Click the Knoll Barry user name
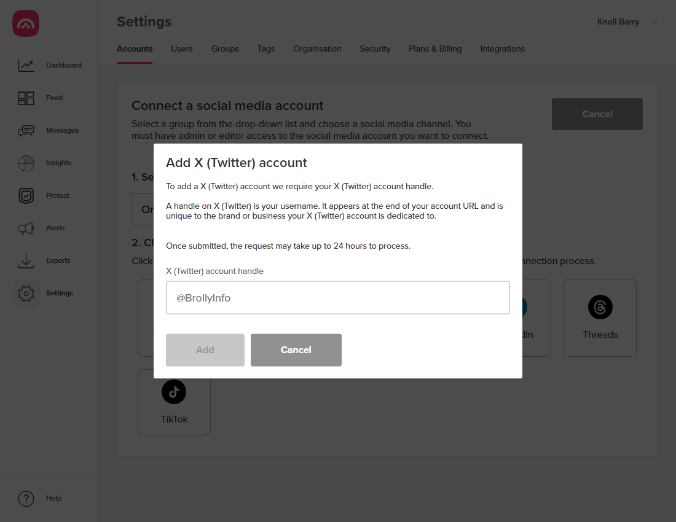Viewport: 676px width, 522px height. tap(618, 21)
